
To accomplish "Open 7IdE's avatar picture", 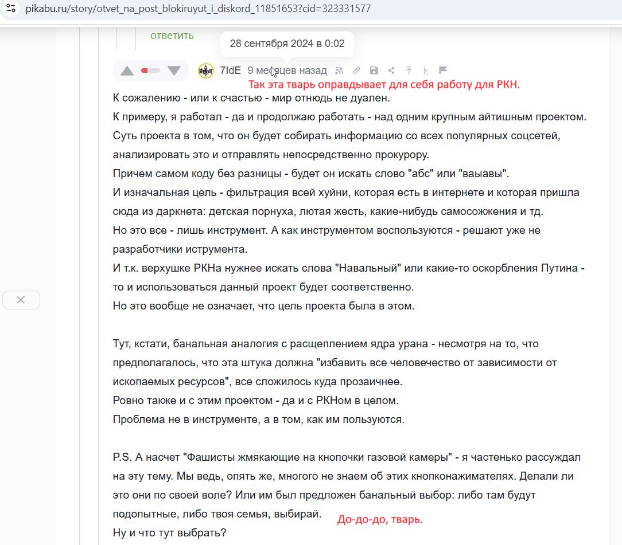I will pos(206,71).
